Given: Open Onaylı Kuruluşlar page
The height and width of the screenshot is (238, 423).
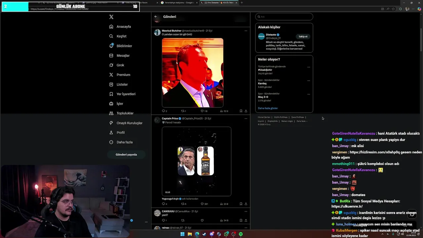Looking at the screenshot, I should click(x=126, y=123).
